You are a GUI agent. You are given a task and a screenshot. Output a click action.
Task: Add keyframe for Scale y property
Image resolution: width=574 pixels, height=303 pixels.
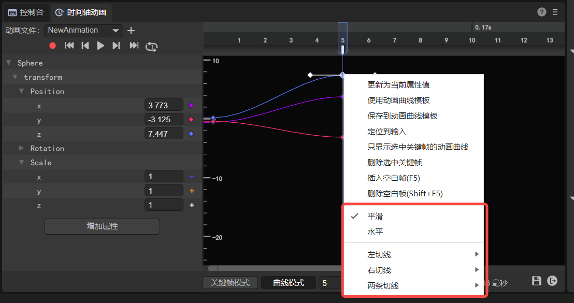(192, 191)
